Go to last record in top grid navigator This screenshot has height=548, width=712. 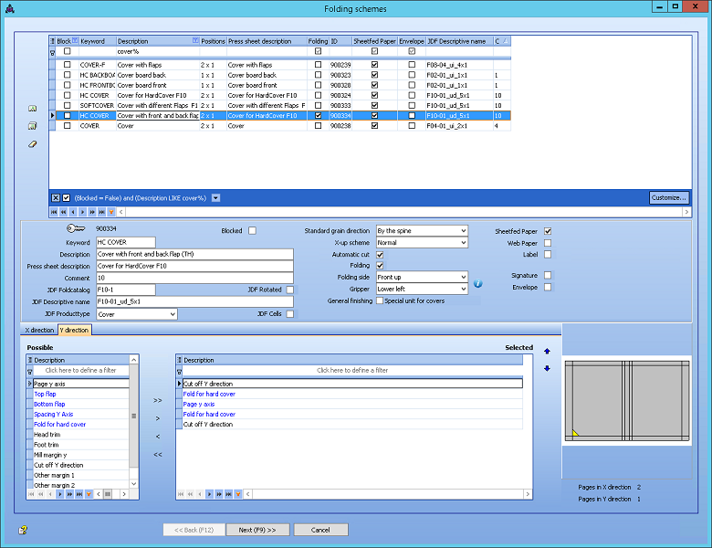pyautogui.click(x=101, y=212)
